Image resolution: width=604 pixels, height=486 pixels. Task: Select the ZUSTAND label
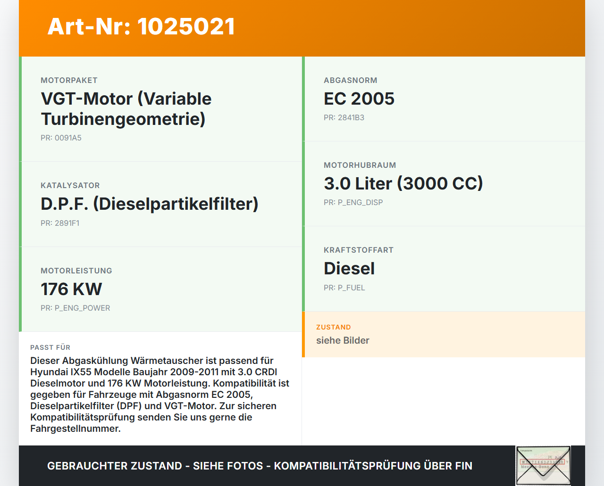(334, 327)
